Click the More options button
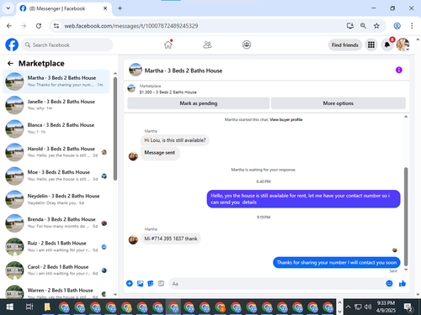 [338, 103]
